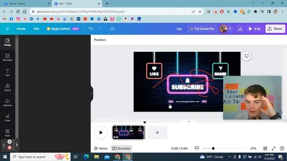287x161 pixels.
Task: Undo the last action
Action: (x=91, y=29)
